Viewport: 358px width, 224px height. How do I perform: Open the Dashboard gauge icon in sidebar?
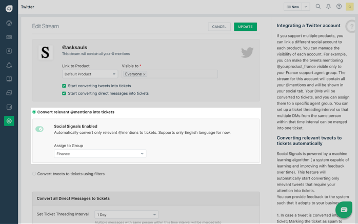[x=9, y=23]
